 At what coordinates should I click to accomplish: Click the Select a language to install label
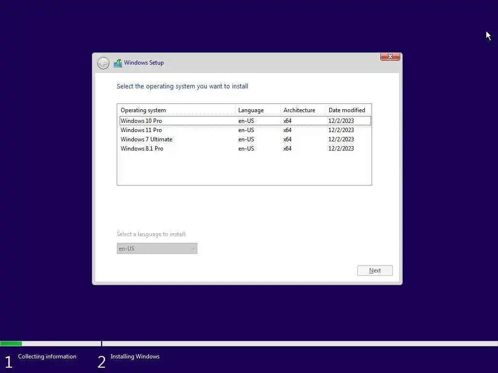coord(152,234)
